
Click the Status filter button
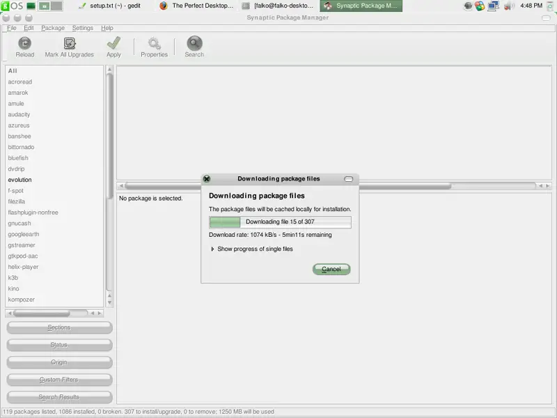click(59, 345)
